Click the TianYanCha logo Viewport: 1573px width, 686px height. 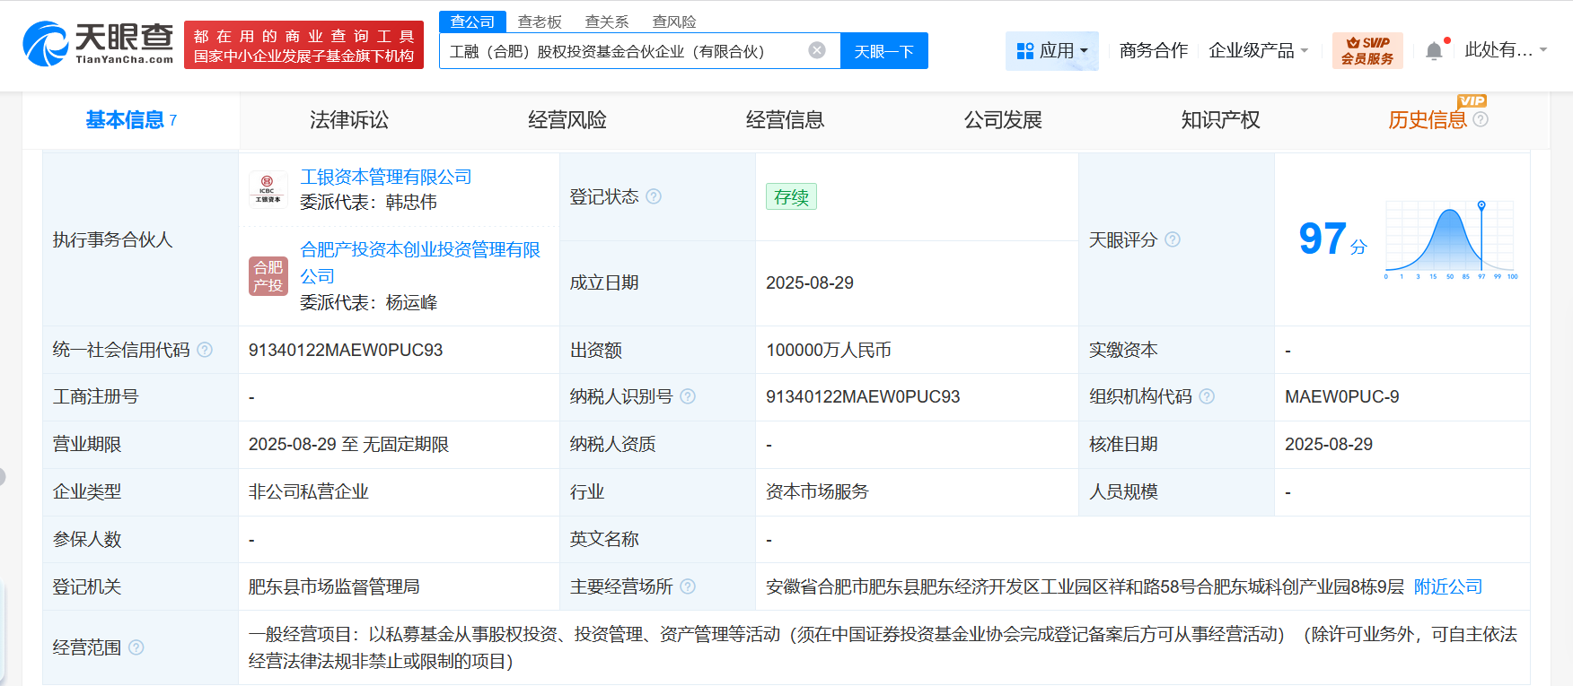pos(98,44)
